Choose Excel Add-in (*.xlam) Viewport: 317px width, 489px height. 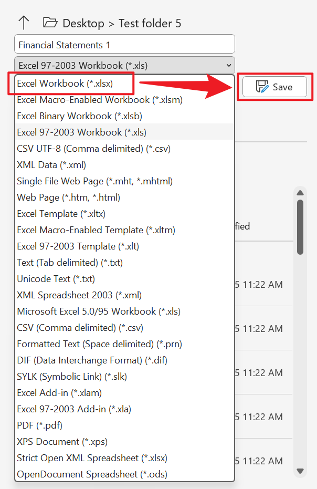[124, 393]
